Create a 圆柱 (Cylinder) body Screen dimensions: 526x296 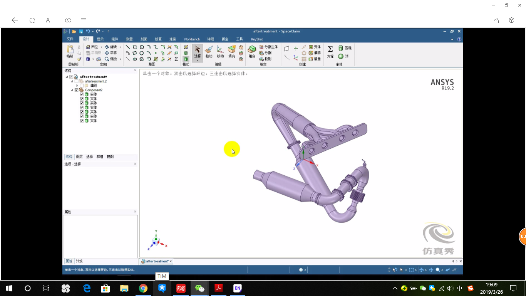345,48
